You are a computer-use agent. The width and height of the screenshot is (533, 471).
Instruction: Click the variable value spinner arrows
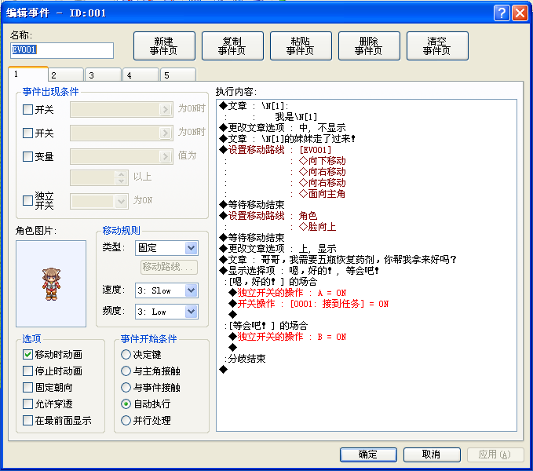122,177
